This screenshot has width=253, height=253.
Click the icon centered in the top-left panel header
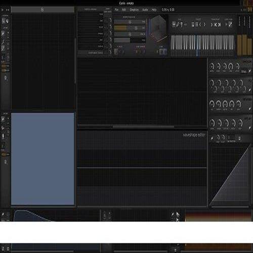(43, 10)
